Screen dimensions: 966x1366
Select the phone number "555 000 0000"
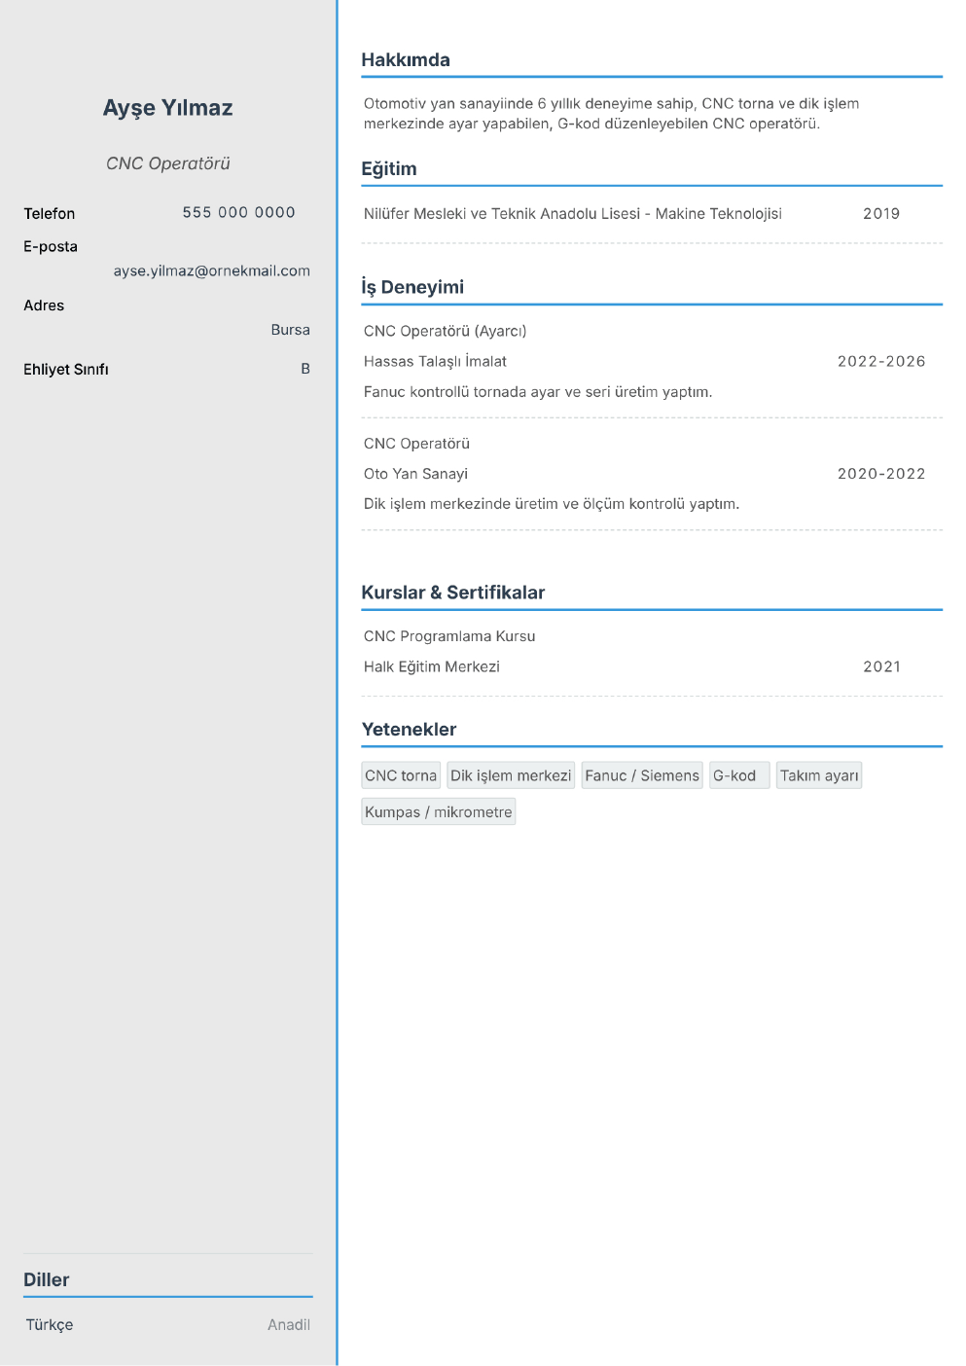tap(239, 212)
